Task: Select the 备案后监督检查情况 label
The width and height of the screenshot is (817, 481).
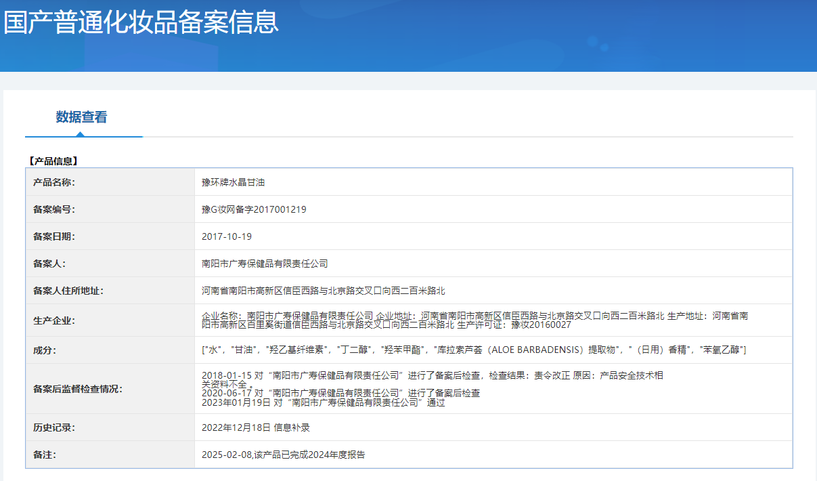Action: coord(77,389)
